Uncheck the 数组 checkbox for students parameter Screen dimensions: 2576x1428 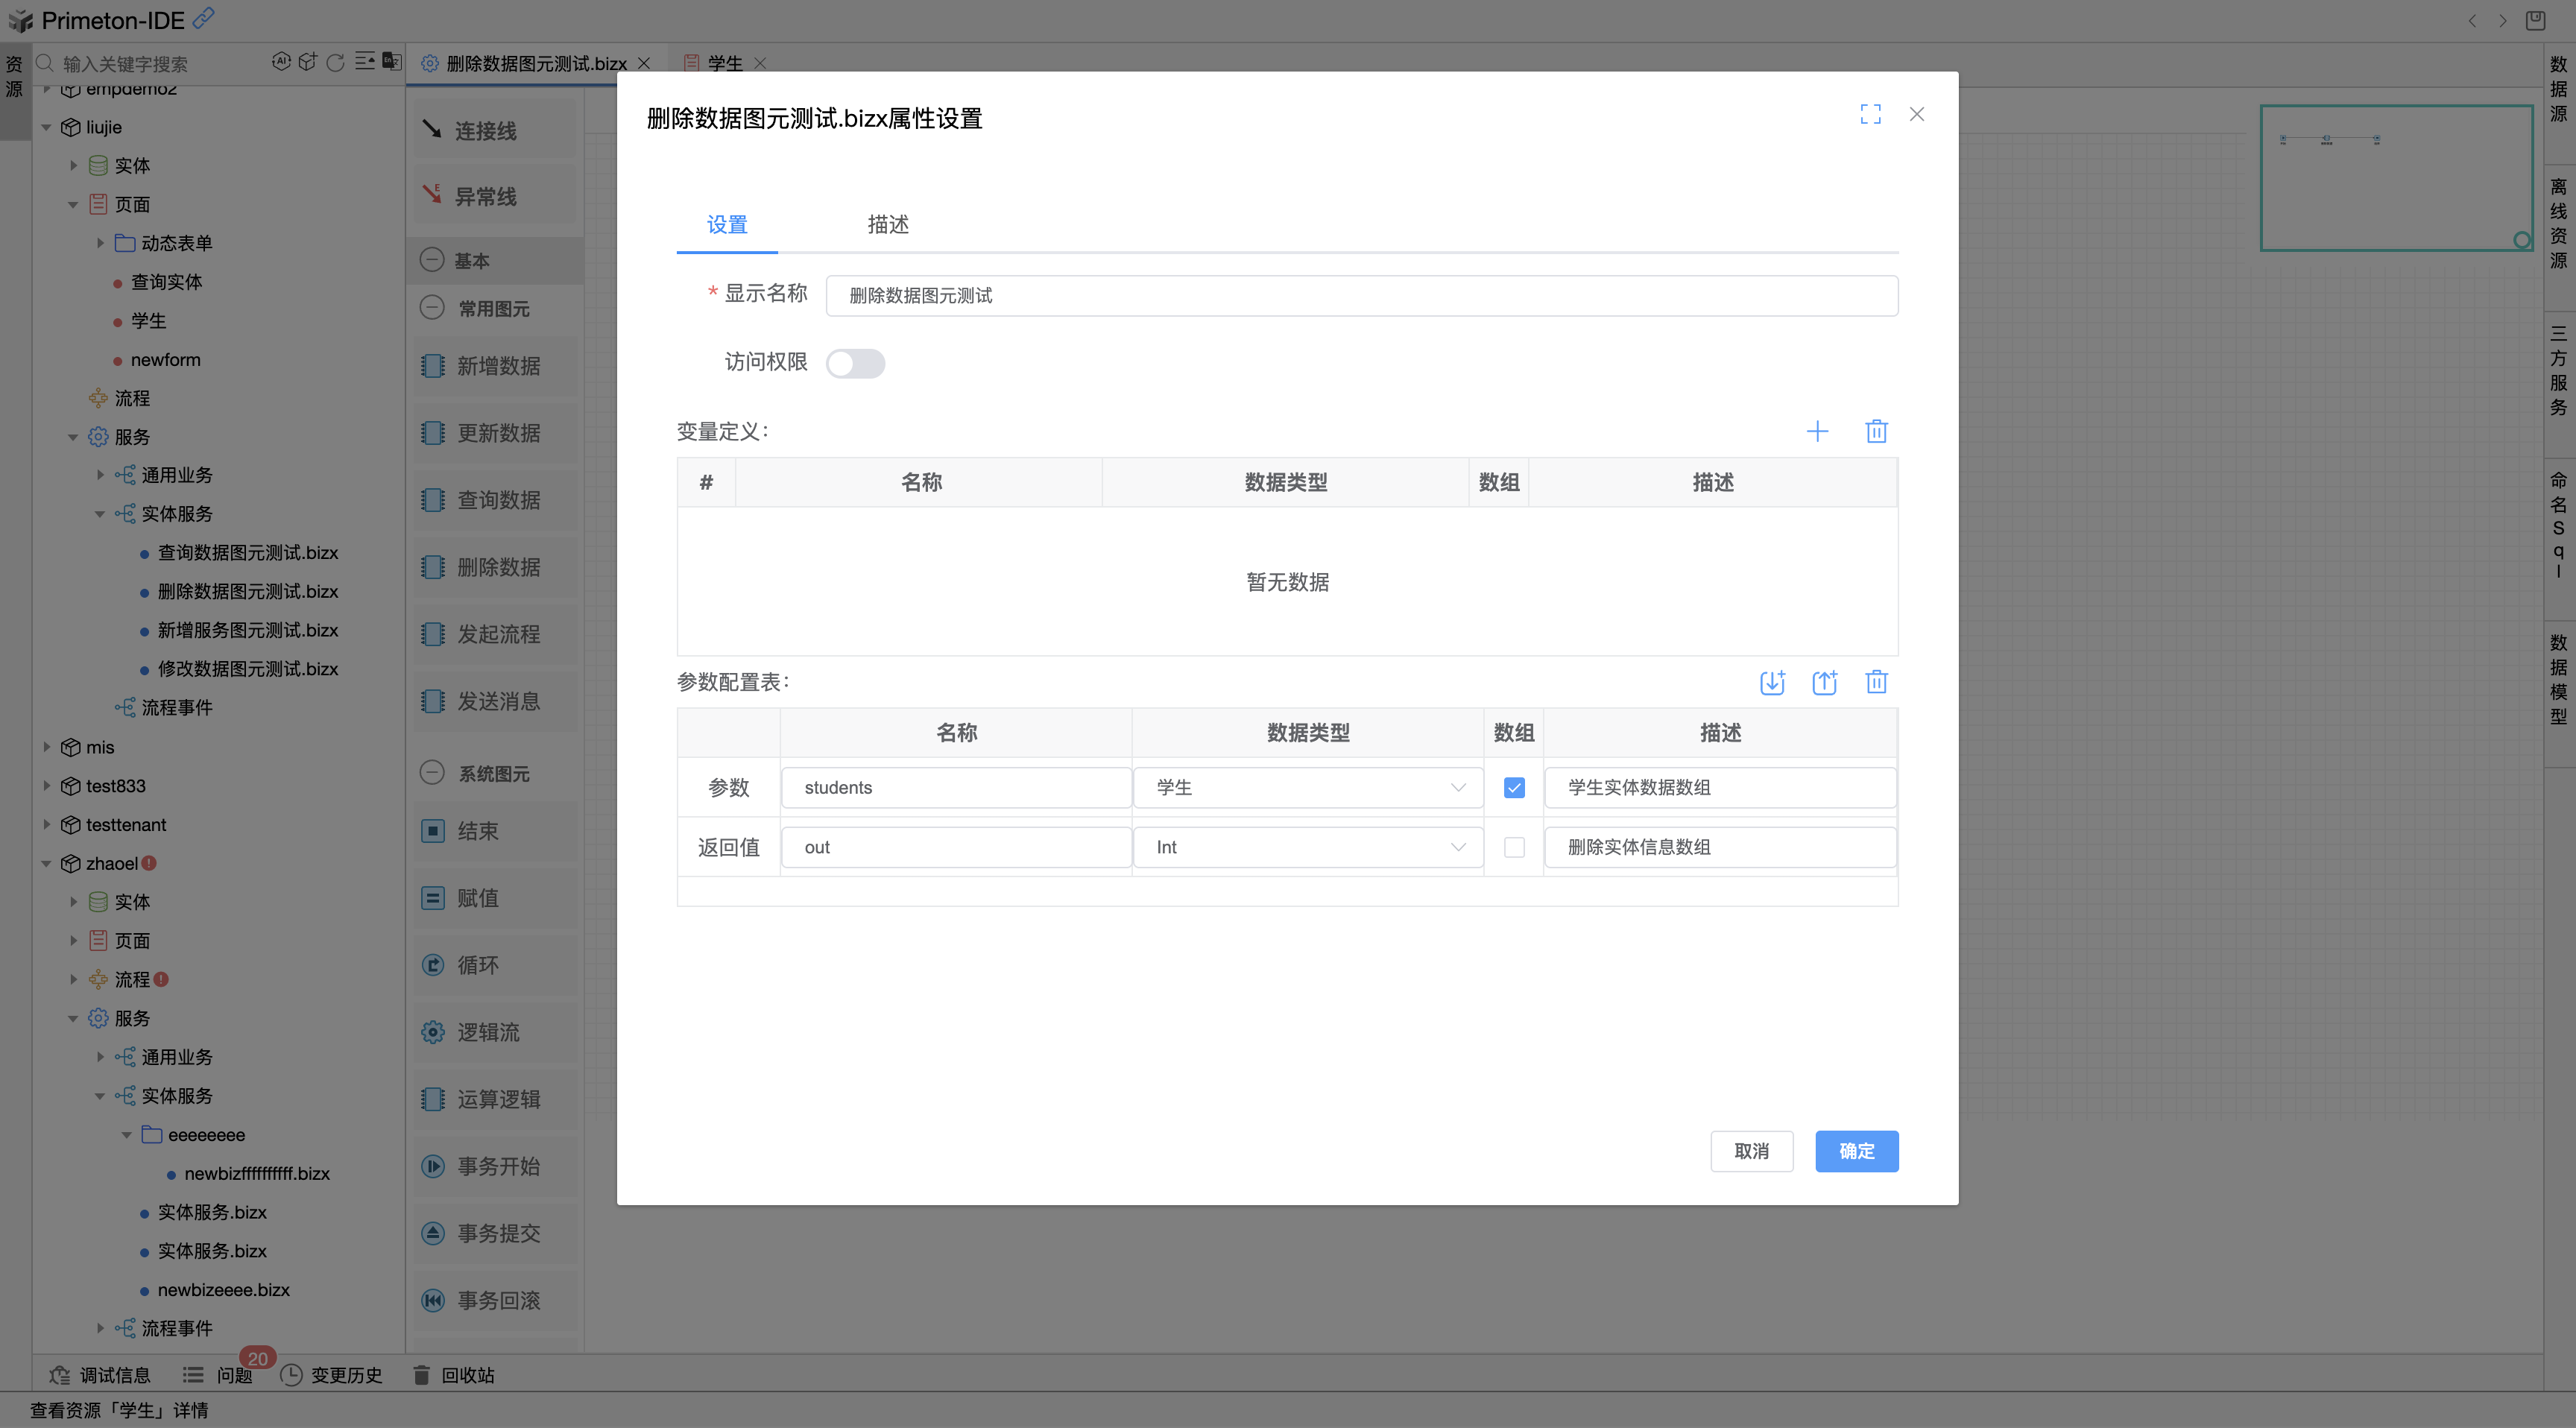click(1514, 787)
